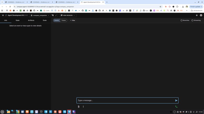Image resolution: width=204 pixels, height=114 pixels.
Task: Select the State tab
Action: [17, 20]
